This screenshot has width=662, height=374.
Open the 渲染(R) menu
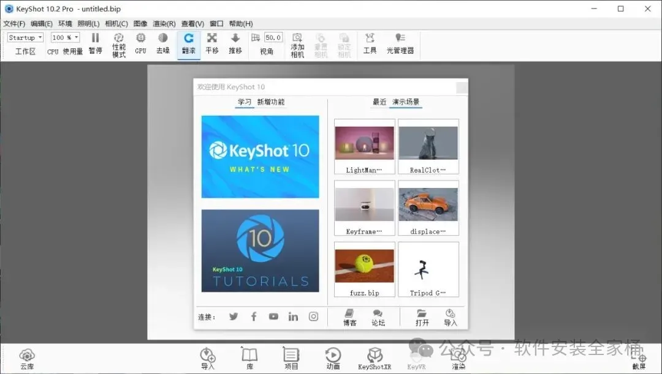[164, 24]
